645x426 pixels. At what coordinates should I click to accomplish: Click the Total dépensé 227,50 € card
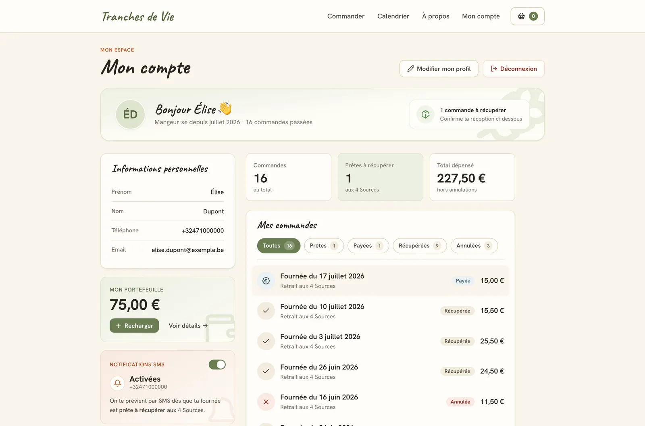(472, 177)
